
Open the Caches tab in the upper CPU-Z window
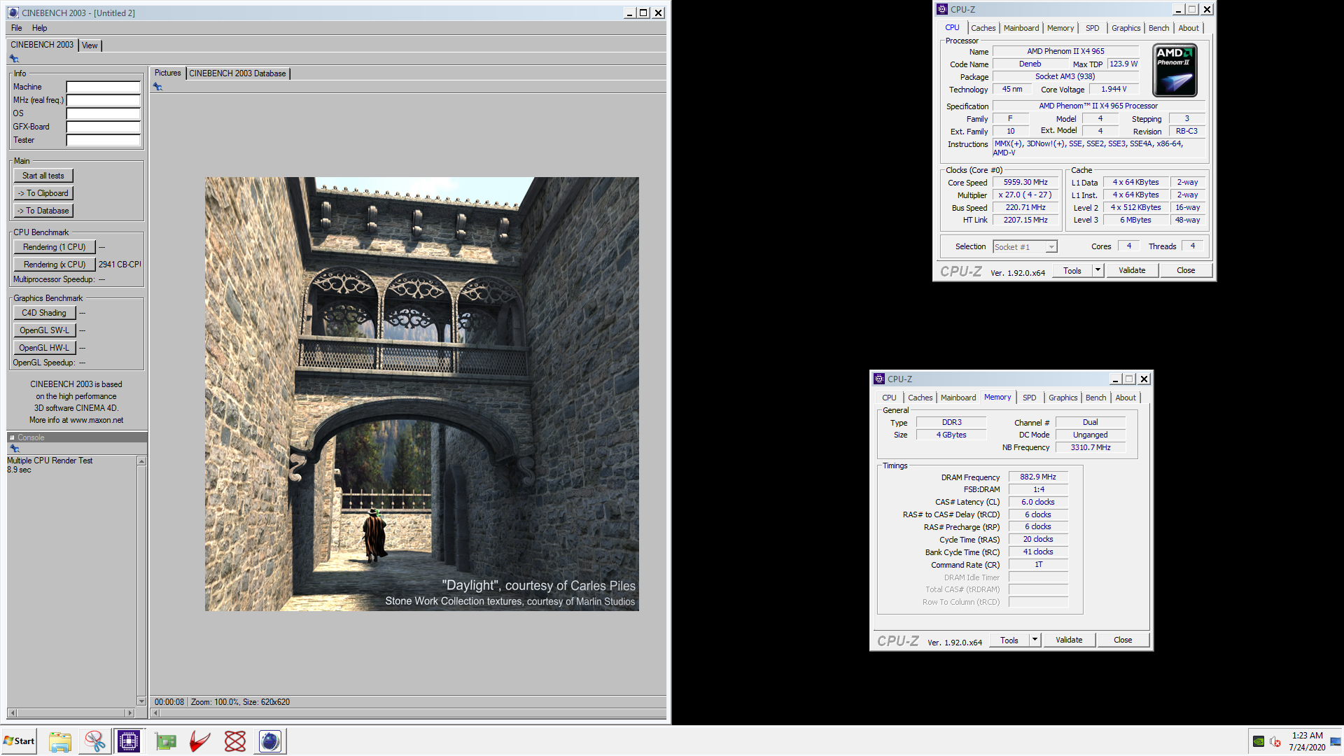click(983, 28)
